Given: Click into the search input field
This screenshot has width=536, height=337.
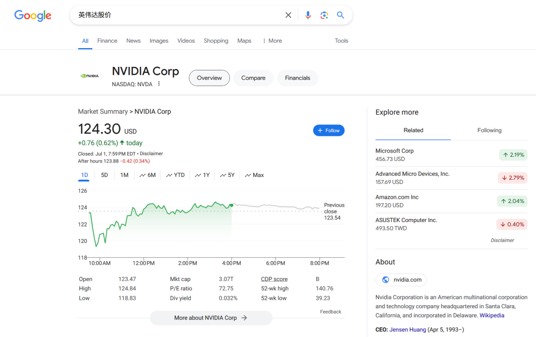Looking at the screenshot, I should point(178,15).
